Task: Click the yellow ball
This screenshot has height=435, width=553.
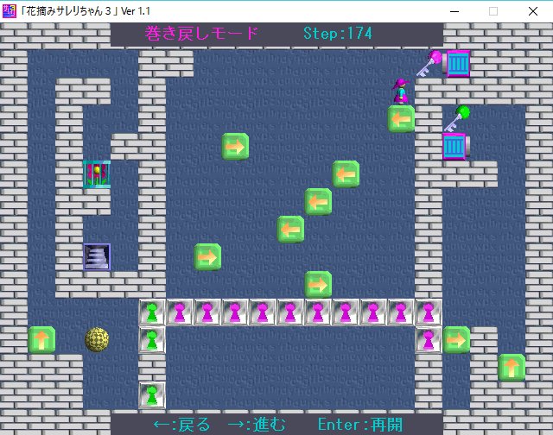Action: tap(97, 339)
